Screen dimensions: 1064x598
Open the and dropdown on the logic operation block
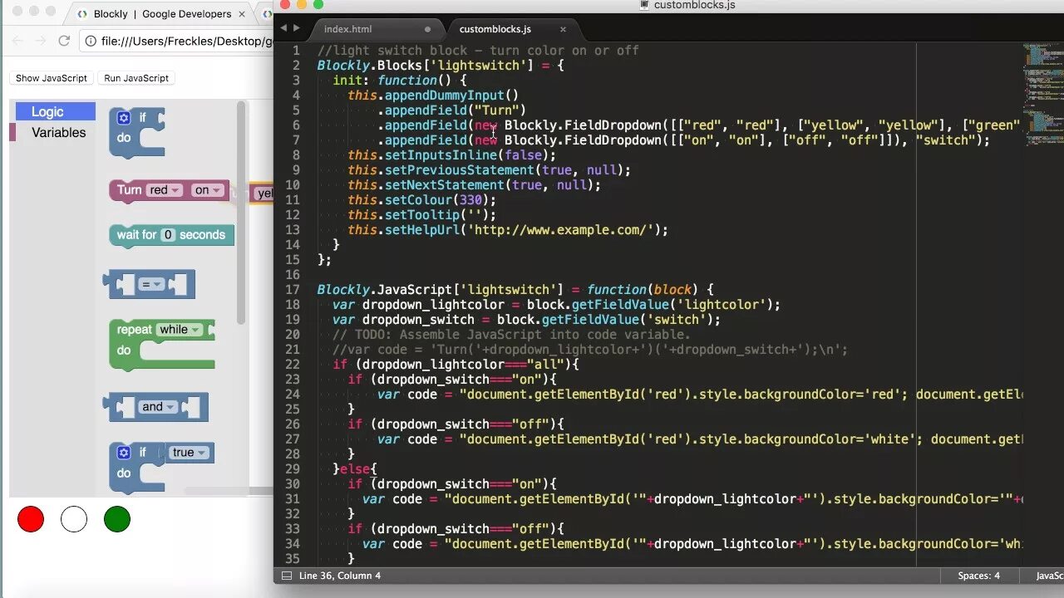click(158, 407)
